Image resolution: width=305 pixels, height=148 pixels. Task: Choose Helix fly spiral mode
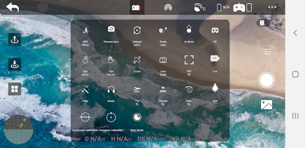(189, 89)
